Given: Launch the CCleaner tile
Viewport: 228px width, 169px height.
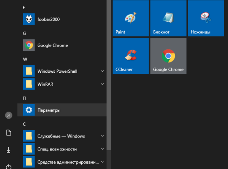Looking at the screenshot, I should 131,56.
